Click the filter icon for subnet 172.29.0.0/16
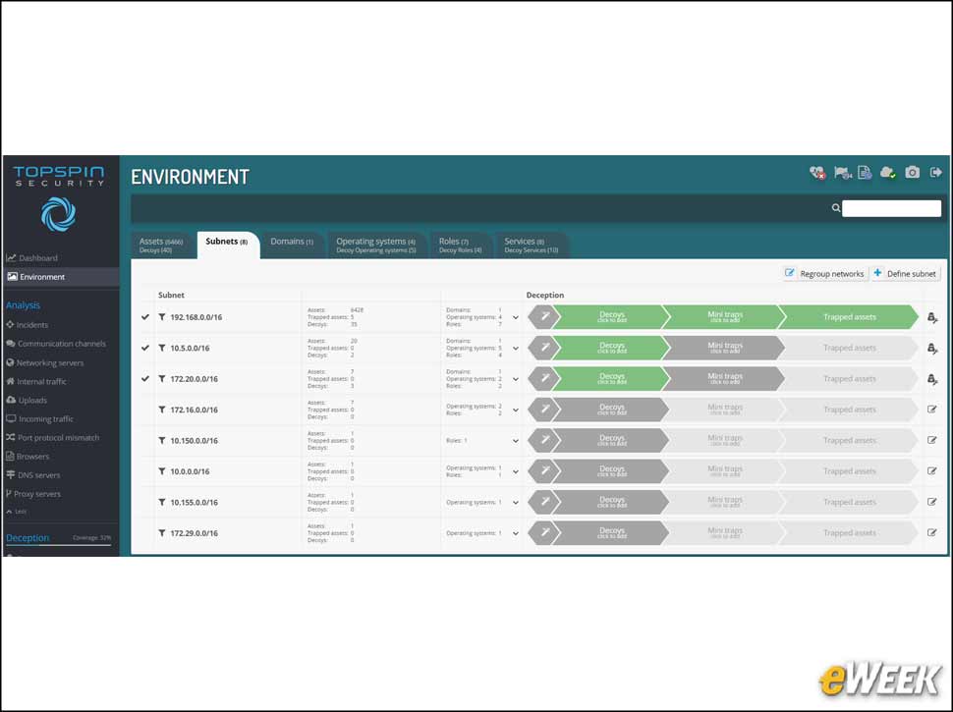The image size is (953, 712). tap(162, 533)
